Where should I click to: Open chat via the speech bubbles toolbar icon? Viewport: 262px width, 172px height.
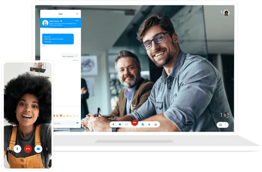tap(143, 125)
